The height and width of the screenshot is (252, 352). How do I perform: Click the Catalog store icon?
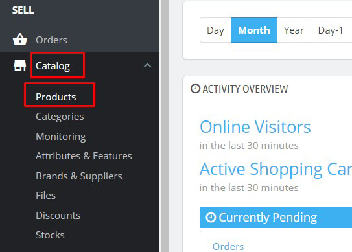coord(20,65)
